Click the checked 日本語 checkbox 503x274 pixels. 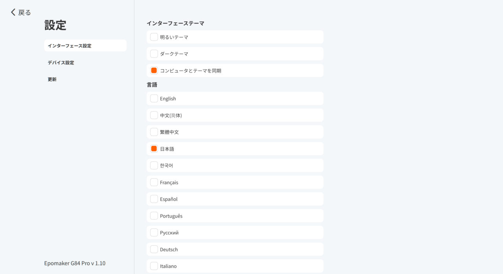pos(154,149)
